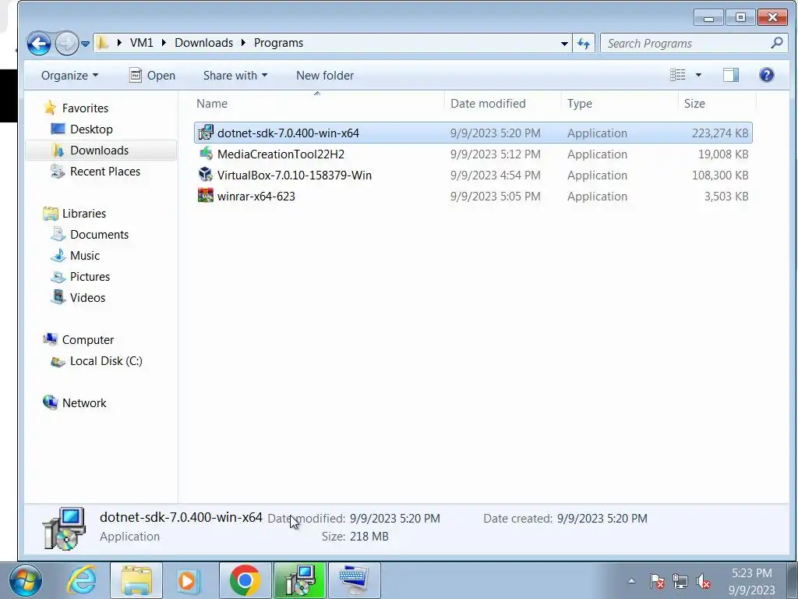The image size is (798, 599).
Task: Expand the arrow before VM1 in address bar
Action: [119, 43]
